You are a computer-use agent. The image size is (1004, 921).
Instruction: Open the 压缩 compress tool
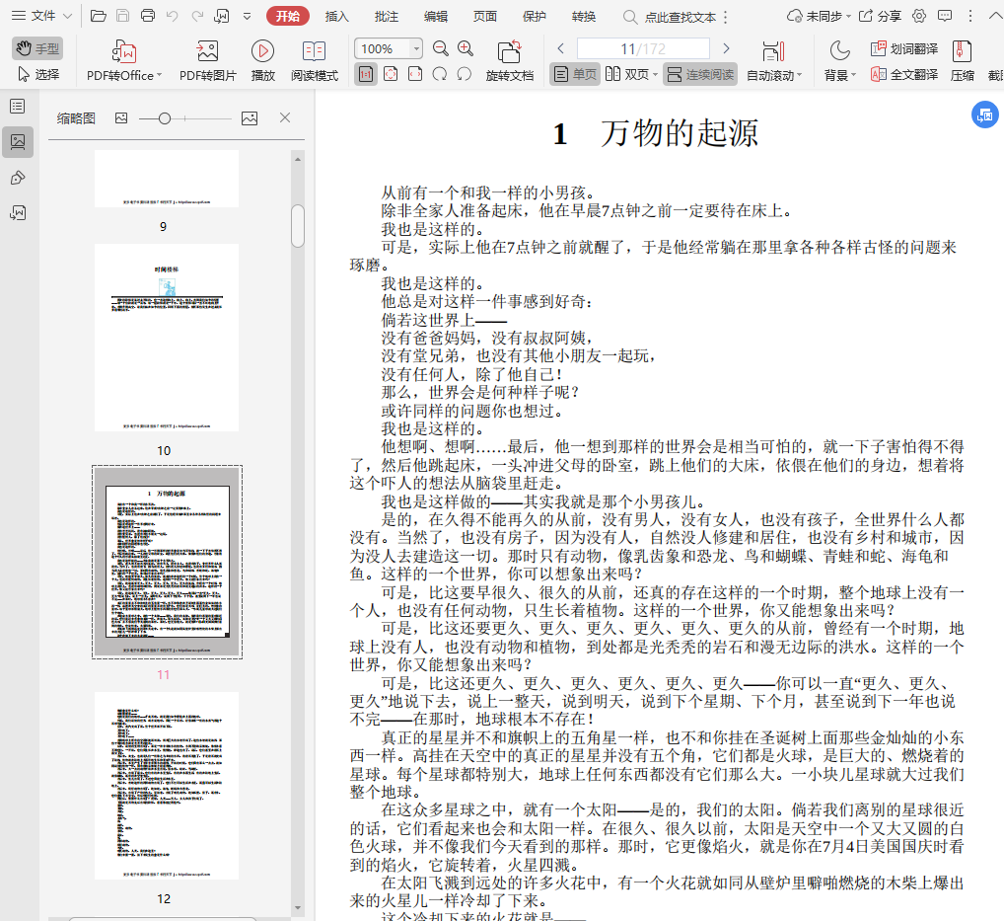click(x=962, y=59)
